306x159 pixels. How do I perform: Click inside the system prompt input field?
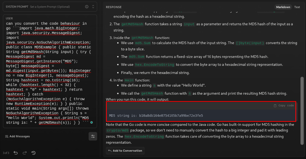click(x=50, y=7)
